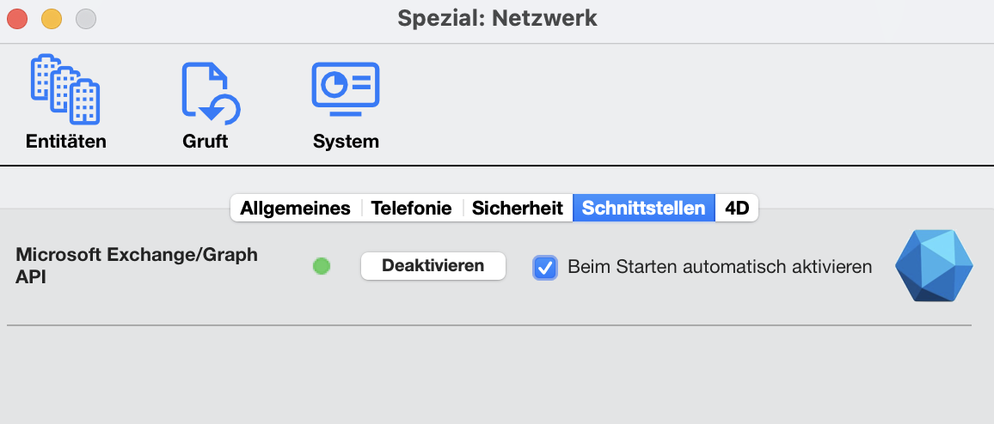Switch to the Telefonie tab
This screenshot has height=424, width=994.
pos(411,209)
